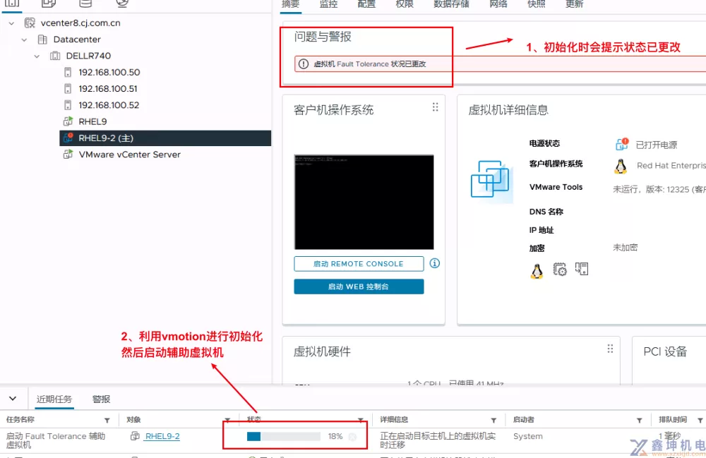
Task: Sort by 启动者 column header
Action: point(523,419)
